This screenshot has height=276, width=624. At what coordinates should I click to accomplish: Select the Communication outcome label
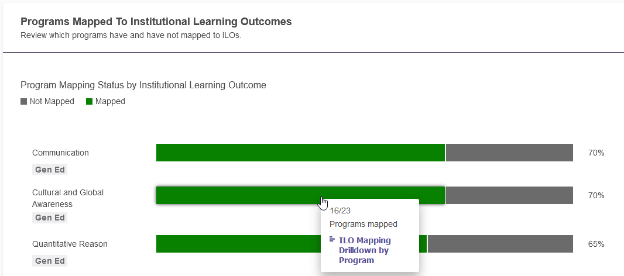click(60, 153)
